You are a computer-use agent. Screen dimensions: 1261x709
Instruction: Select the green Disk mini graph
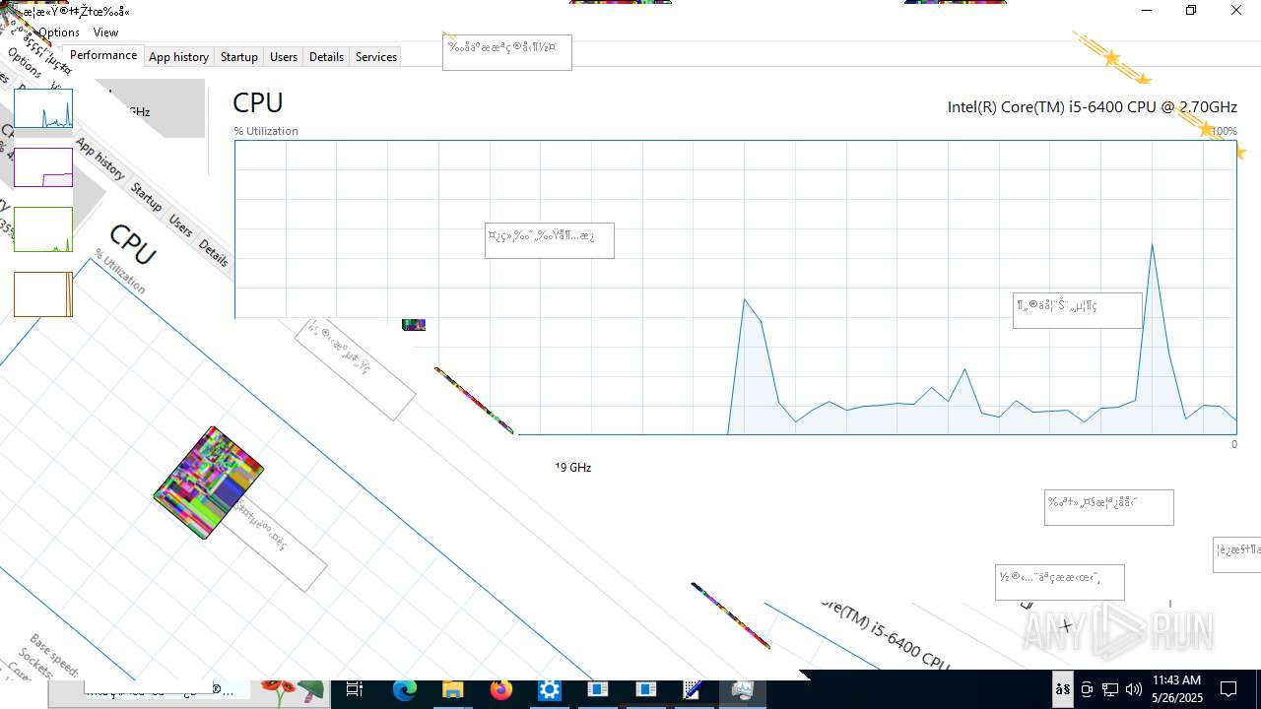coord(43,229)
